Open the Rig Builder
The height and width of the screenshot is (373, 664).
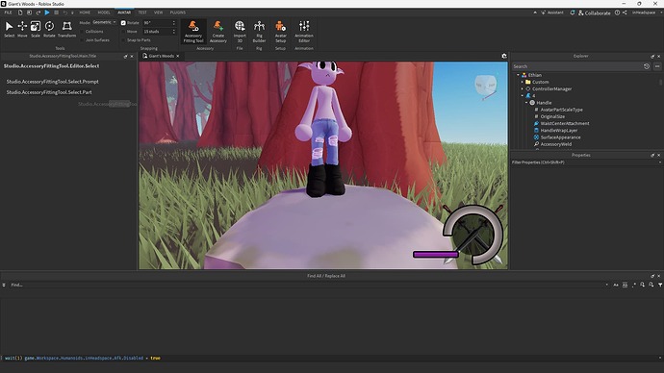click(259, 32)
